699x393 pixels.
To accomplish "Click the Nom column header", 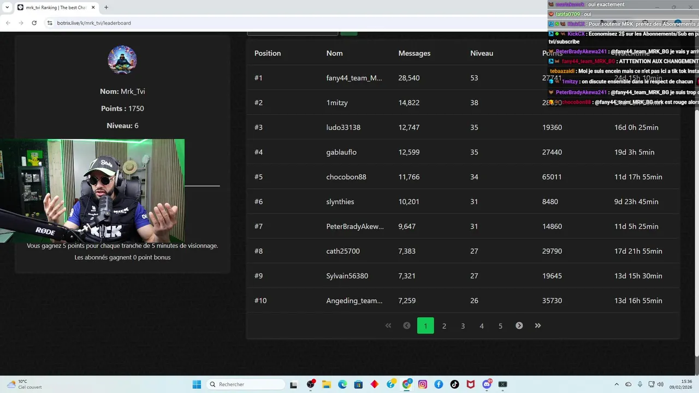I will pos(334,53).
